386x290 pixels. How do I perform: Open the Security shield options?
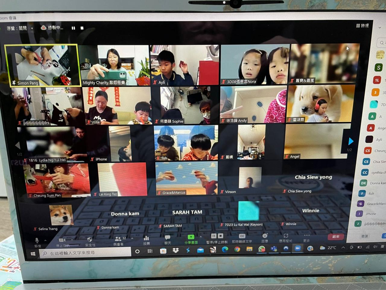(x=90, y=240)
